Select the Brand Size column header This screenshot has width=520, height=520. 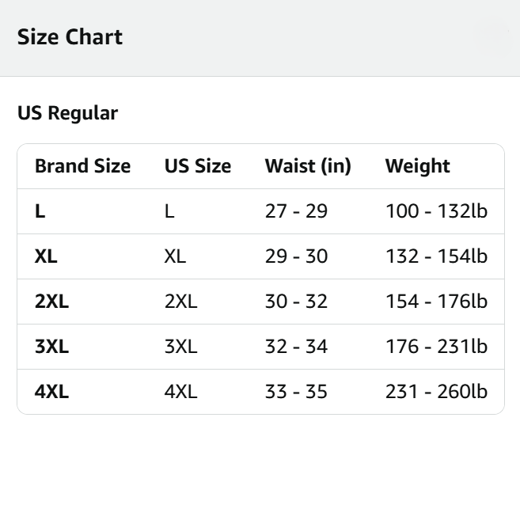(x=82, y=166)
